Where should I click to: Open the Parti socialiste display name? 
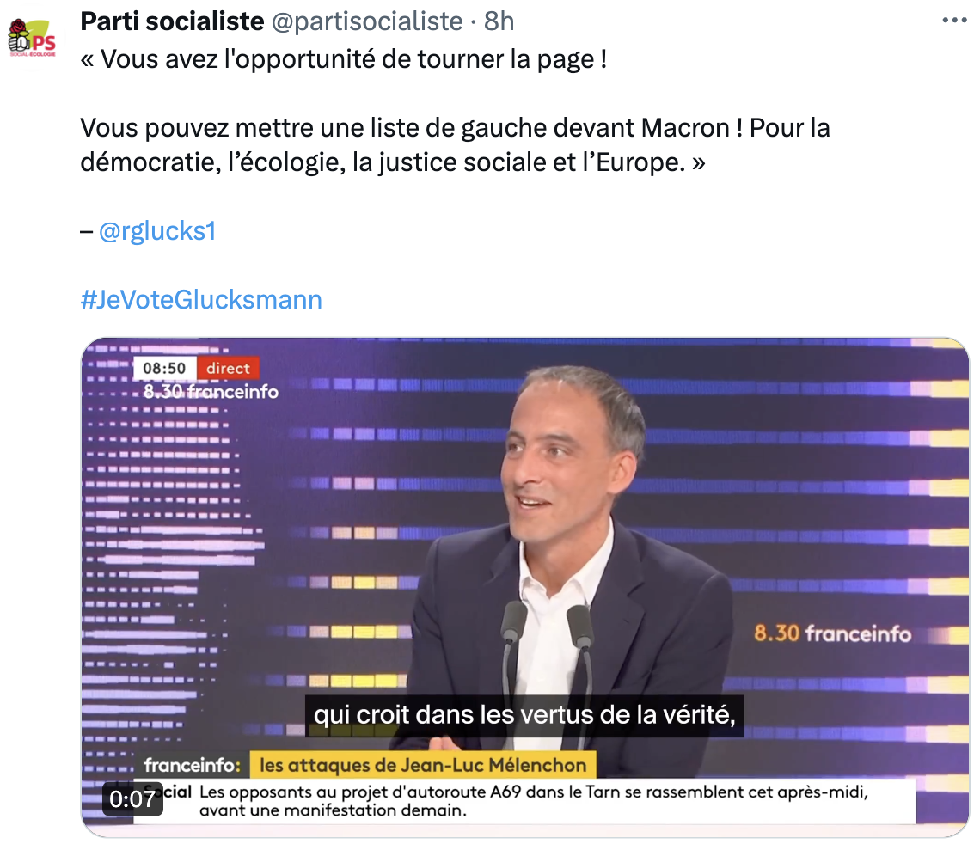(172, 21)
